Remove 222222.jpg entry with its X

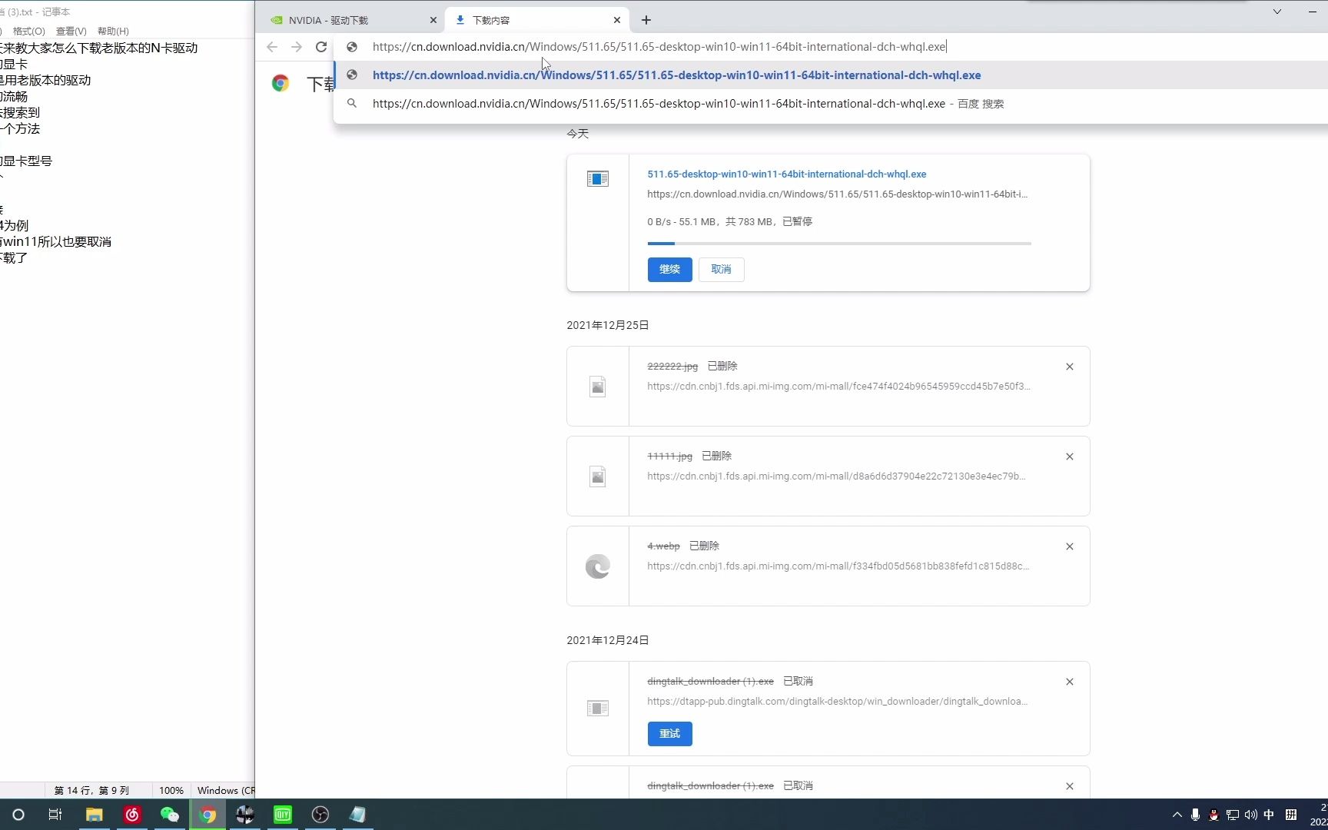click(1069, 367)
